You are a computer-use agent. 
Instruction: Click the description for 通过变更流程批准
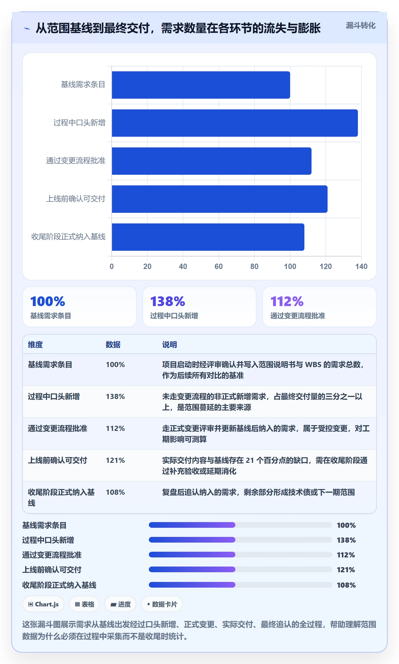266,434
